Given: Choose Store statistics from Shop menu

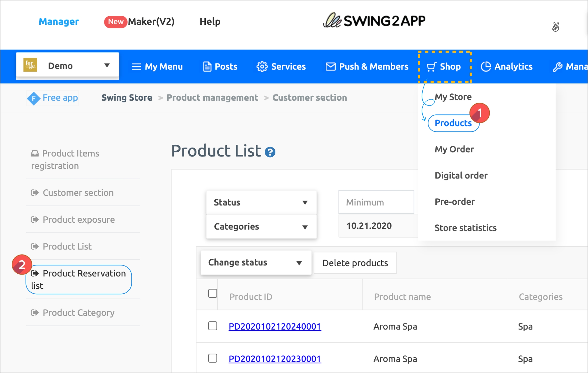Looking at the screenshot, I should [x=465, y=228].
